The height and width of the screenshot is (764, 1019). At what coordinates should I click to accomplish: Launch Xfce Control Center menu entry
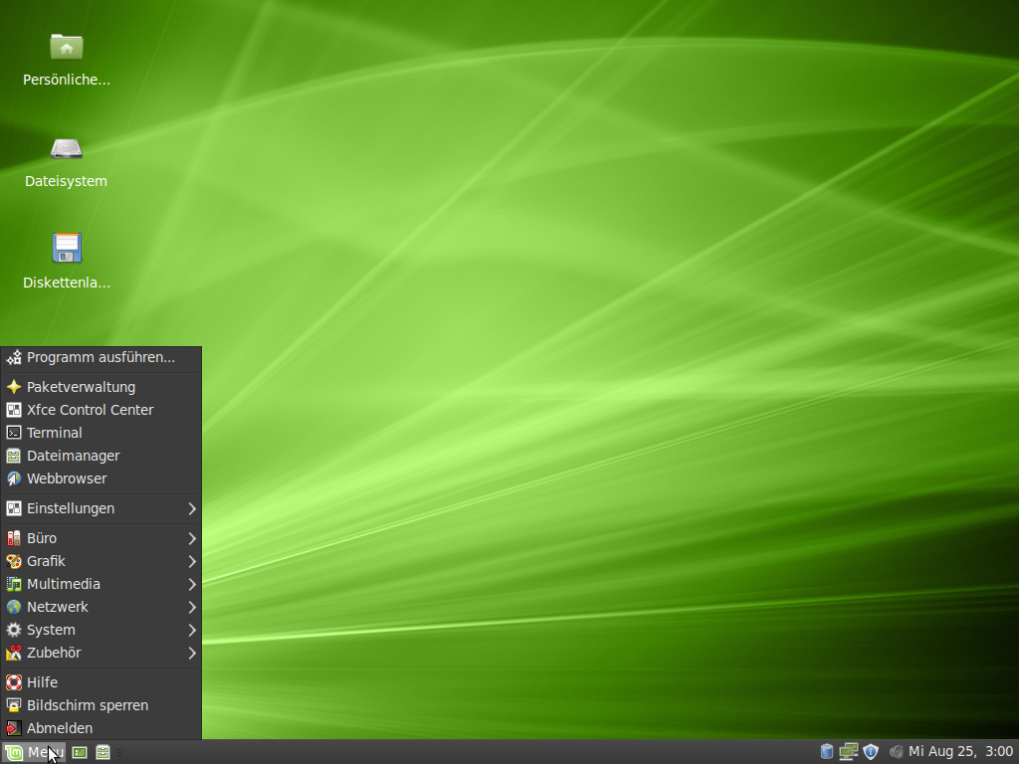pos(90,410)
